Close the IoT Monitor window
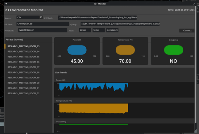The height and width of the screenshot is (134, 199). [194, 4]
